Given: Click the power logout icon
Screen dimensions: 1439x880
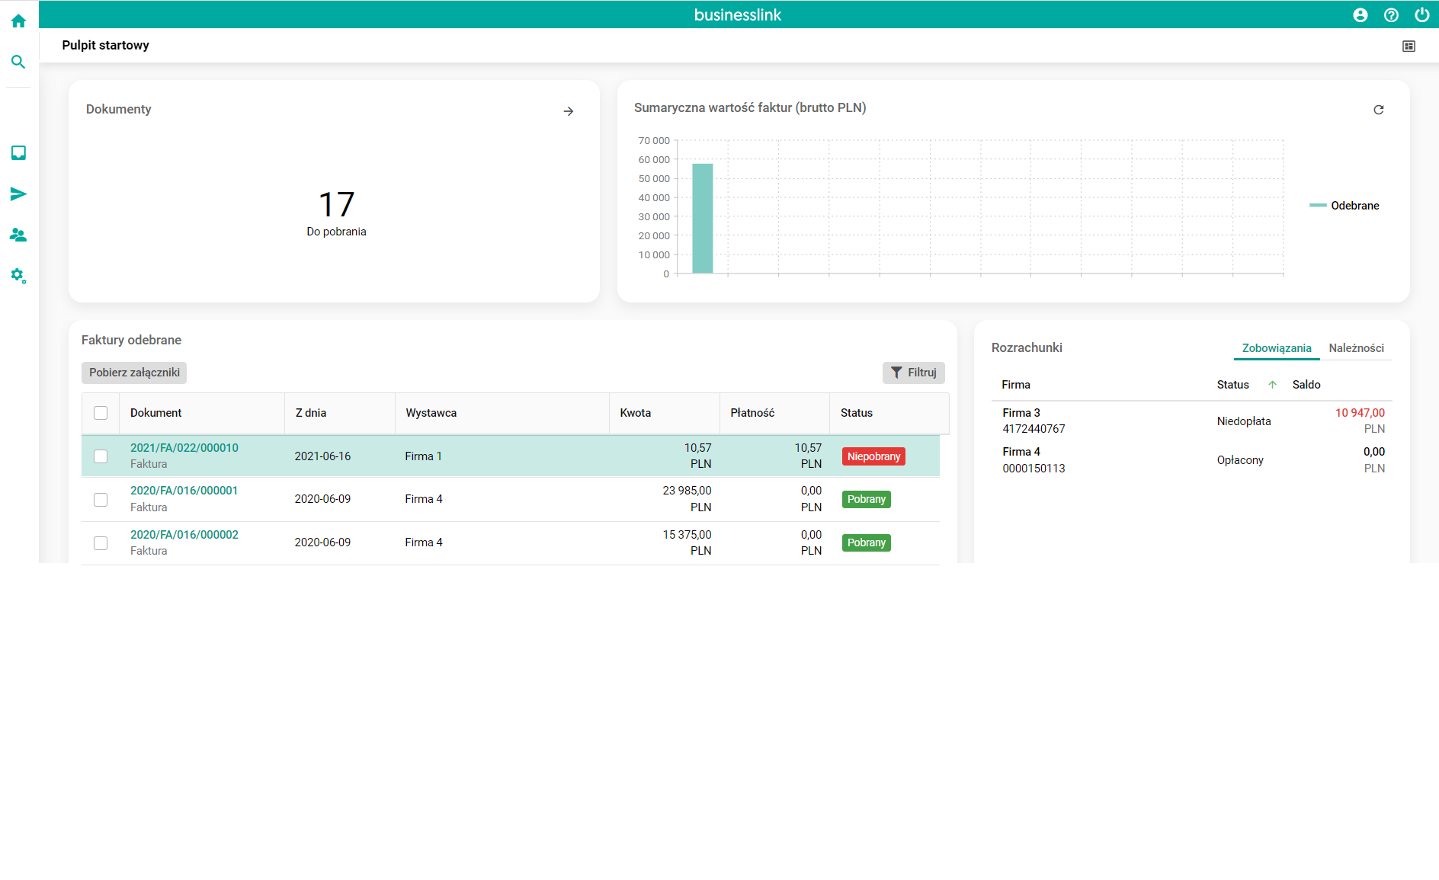Looking at the screenshot, I should (1421, 15).
